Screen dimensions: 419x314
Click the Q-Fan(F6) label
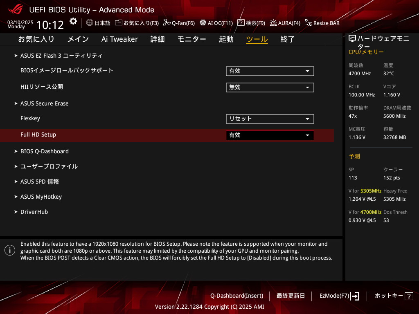(183, 23)
